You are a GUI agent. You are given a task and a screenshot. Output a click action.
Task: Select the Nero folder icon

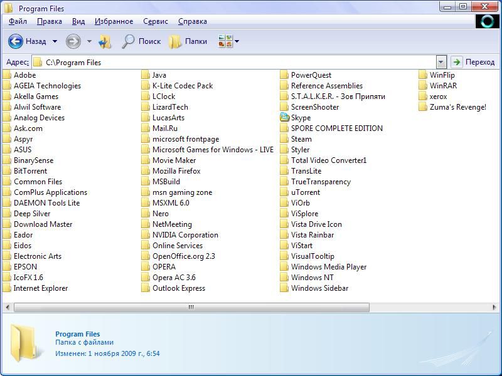[x=146, y=214]
